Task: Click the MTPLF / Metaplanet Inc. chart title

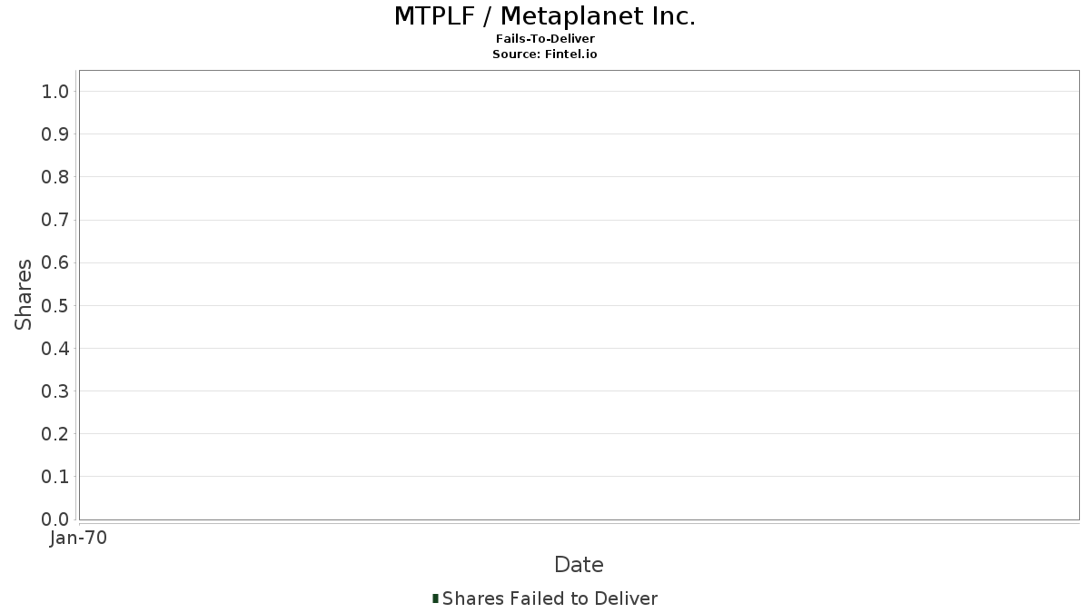Action: pyautogui.click(x=545, y=16)
